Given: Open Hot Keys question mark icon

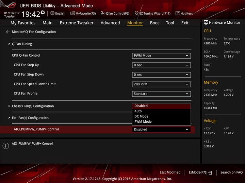Looking at the screenshot, I should click(178, 13).
